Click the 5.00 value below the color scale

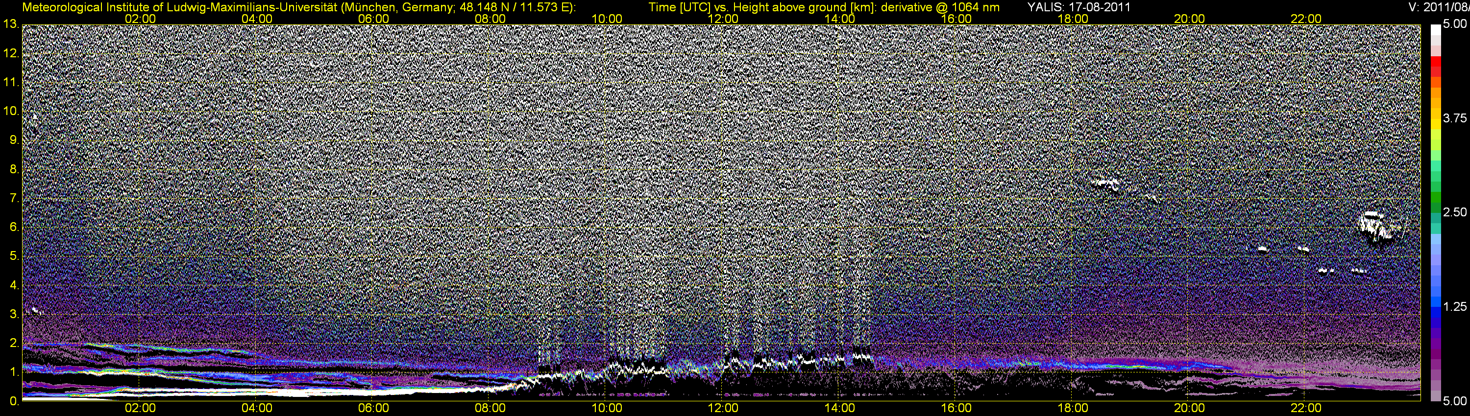coord(1455,401)
